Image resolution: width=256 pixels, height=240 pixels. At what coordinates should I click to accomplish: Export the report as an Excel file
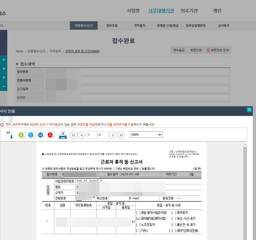coord(22,135)
